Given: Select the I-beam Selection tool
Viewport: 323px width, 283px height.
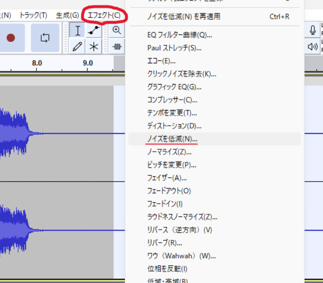Looking at the screenshot, I should [77, 30].
